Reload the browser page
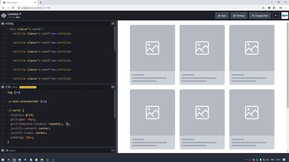 [13, 8]
